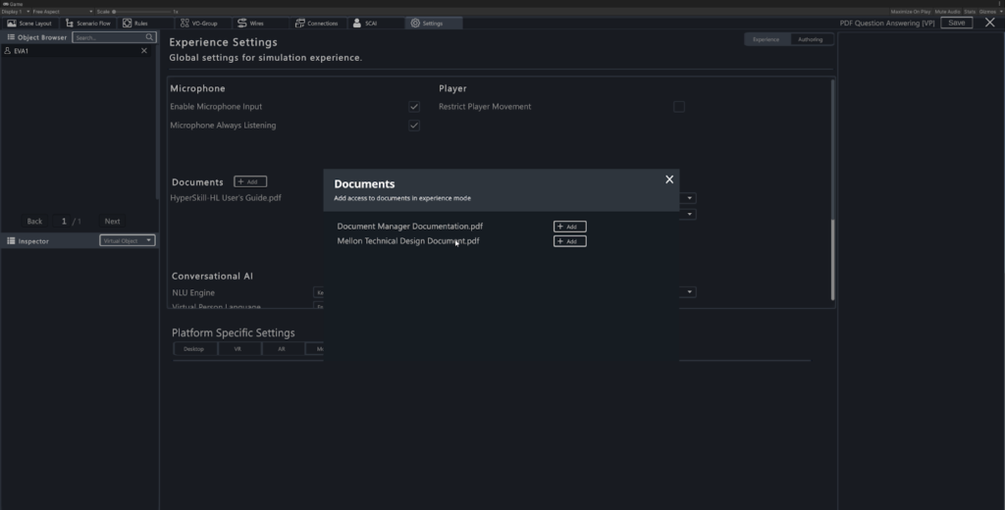Click the Wires tab icon

pyautogui.click(x=242, y=23)
